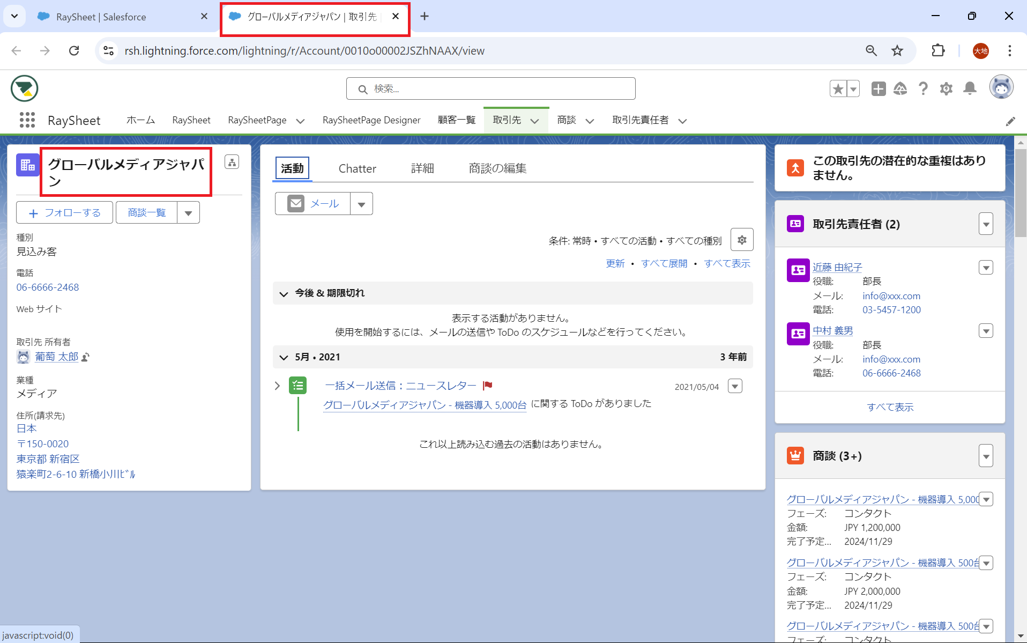Switch to the Chatter tab
1027x643 pixels.
pyautogui.click(x=358, y=168)
